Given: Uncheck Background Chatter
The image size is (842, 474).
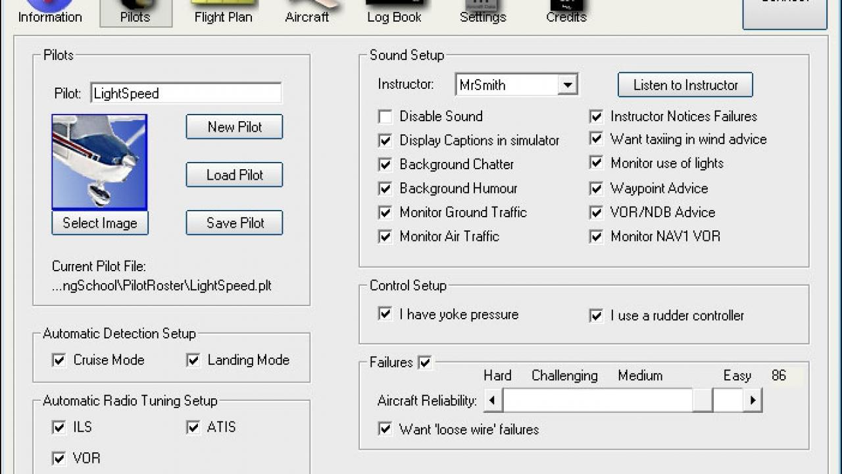Looking at the screenshot, I should 385,164.
